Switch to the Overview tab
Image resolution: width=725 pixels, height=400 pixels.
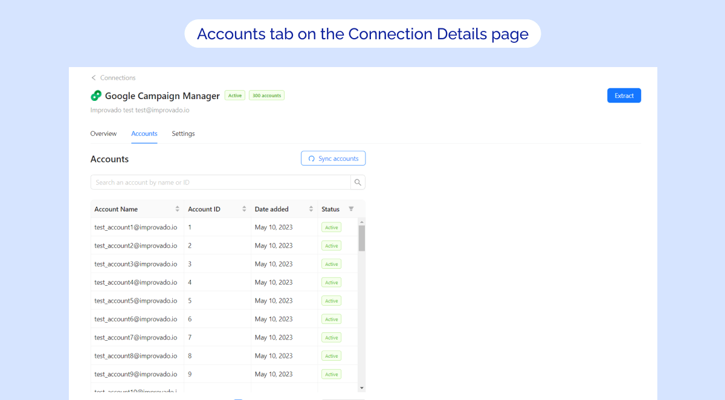[103, 134]
